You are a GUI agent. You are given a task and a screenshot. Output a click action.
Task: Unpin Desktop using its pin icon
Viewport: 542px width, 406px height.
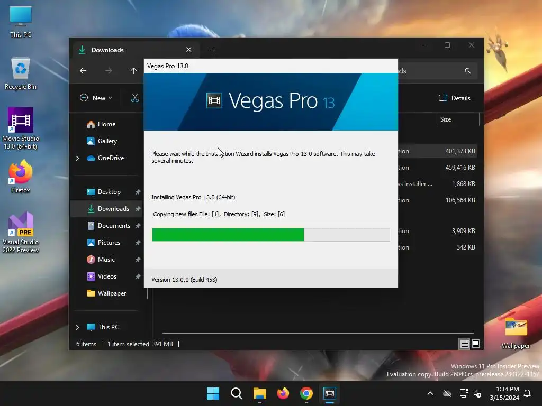pyautogui.click(x=138, y=192)
